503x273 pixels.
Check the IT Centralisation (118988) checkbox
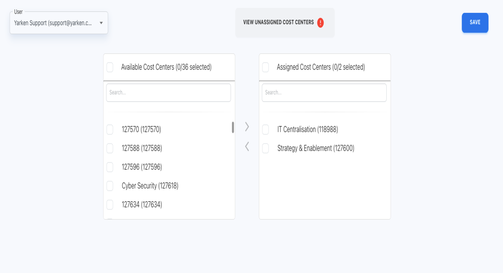coord(265,130)
